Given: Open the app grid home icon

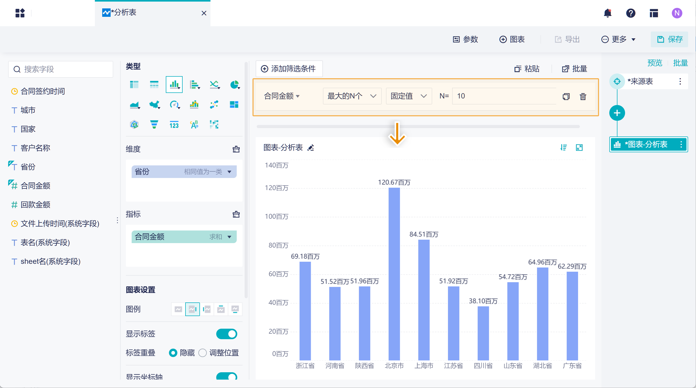Looking at the screenshot, I should (x=20, y=13).
